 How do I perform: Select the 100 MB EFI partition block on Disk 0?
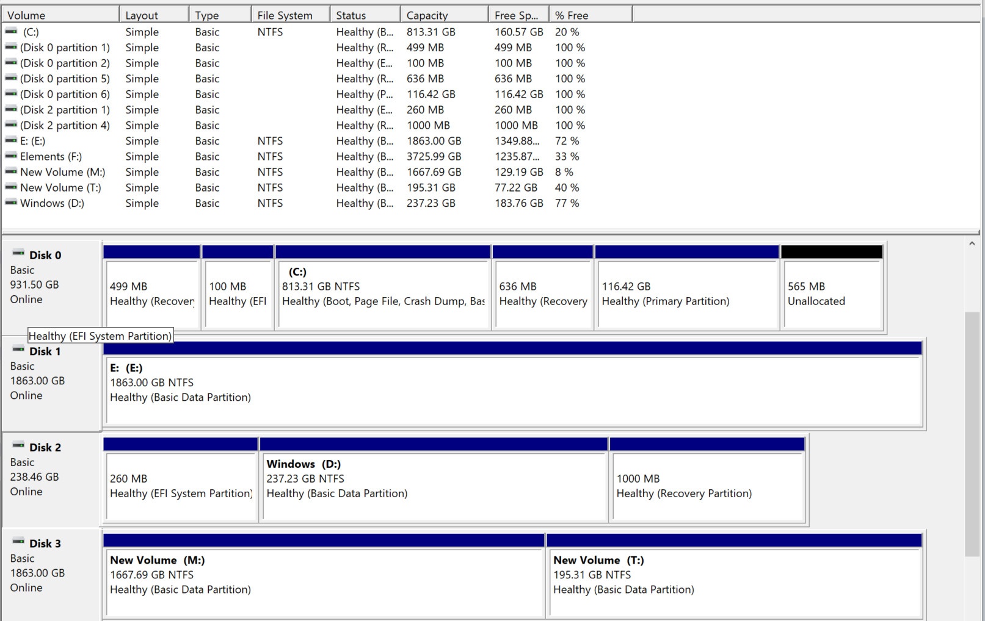click(238, 288)
